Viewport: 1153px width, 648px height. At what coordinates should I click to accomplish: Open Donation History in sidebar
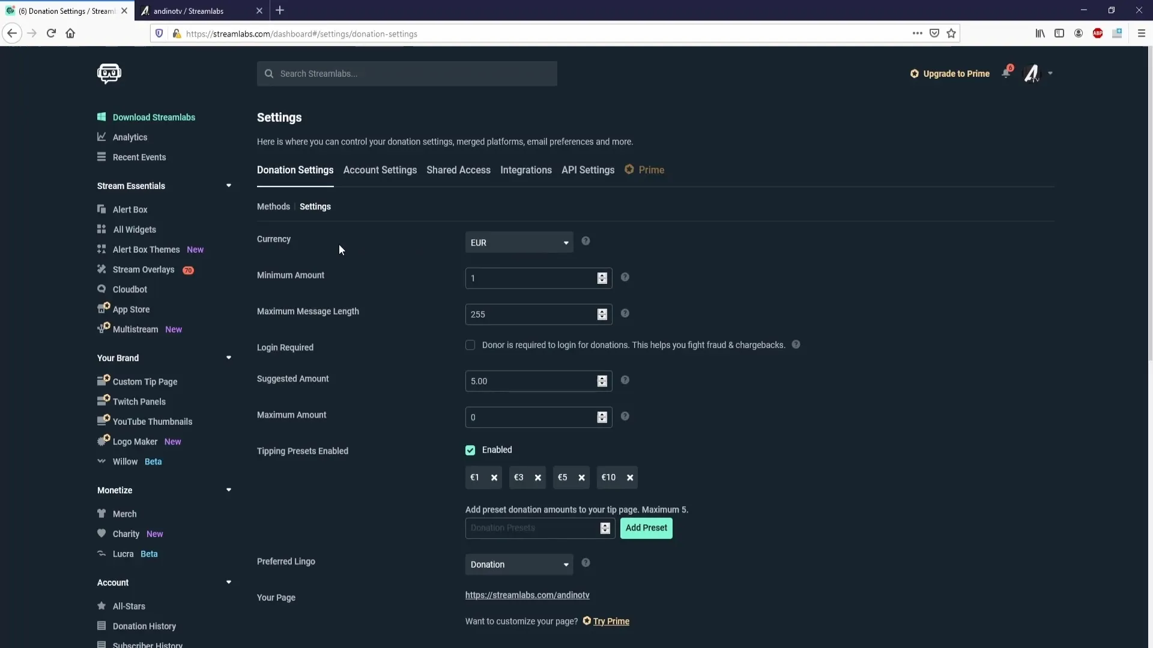point(144,626)
